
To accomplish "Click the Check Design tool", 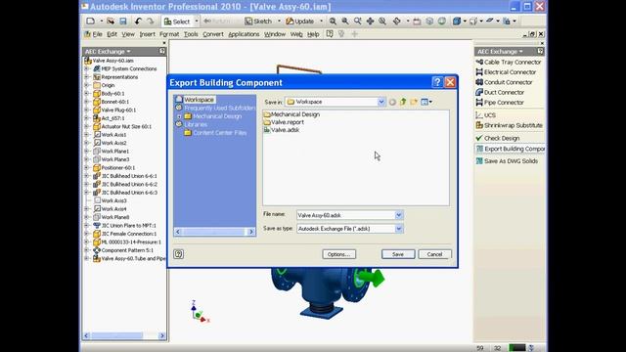I will click(x=498, y=138).
